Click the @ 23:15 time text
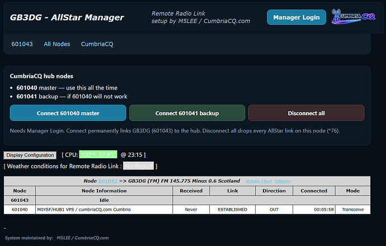Image resolution: width=386 pixels, height=246 pixels. pyautogui.click(x=131, y=155)
